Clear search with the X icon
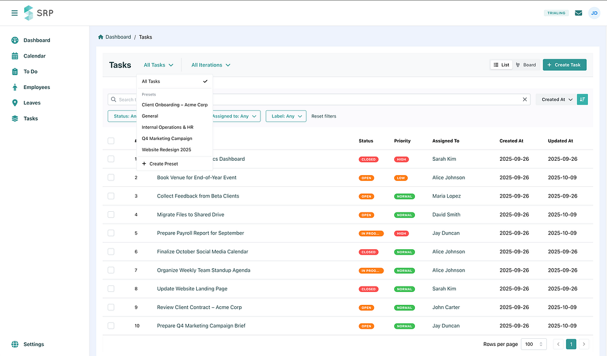The width and height of the screenshot is (607, 356). 525,100
